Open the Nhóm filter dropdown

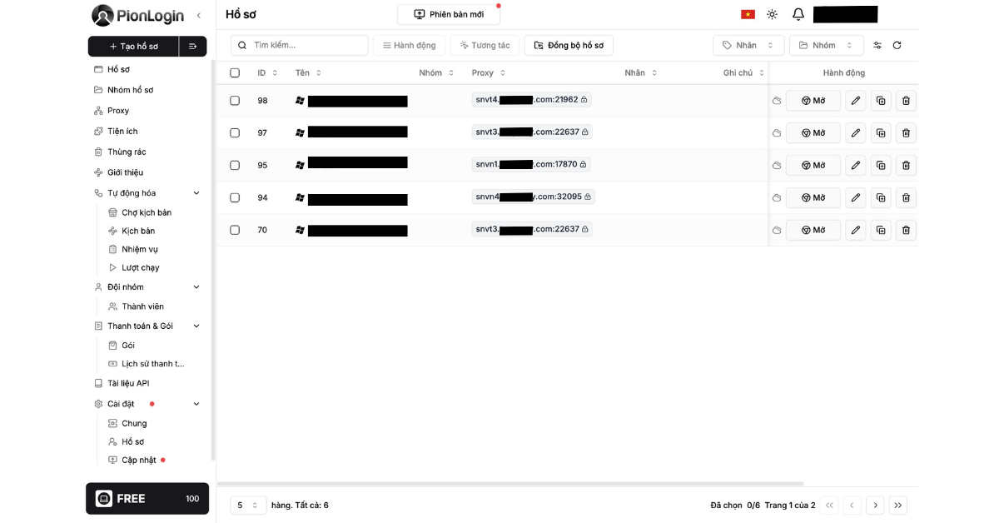[825, 46]
